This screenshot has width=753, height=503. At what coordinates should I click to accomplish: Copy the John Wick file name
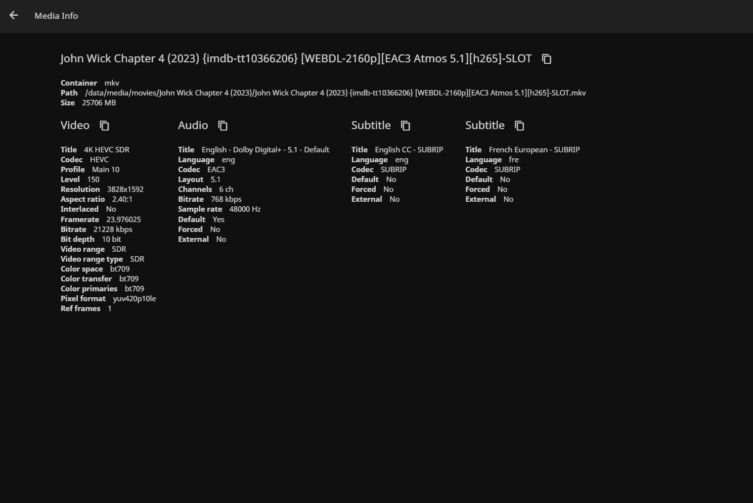coord(546,59)
